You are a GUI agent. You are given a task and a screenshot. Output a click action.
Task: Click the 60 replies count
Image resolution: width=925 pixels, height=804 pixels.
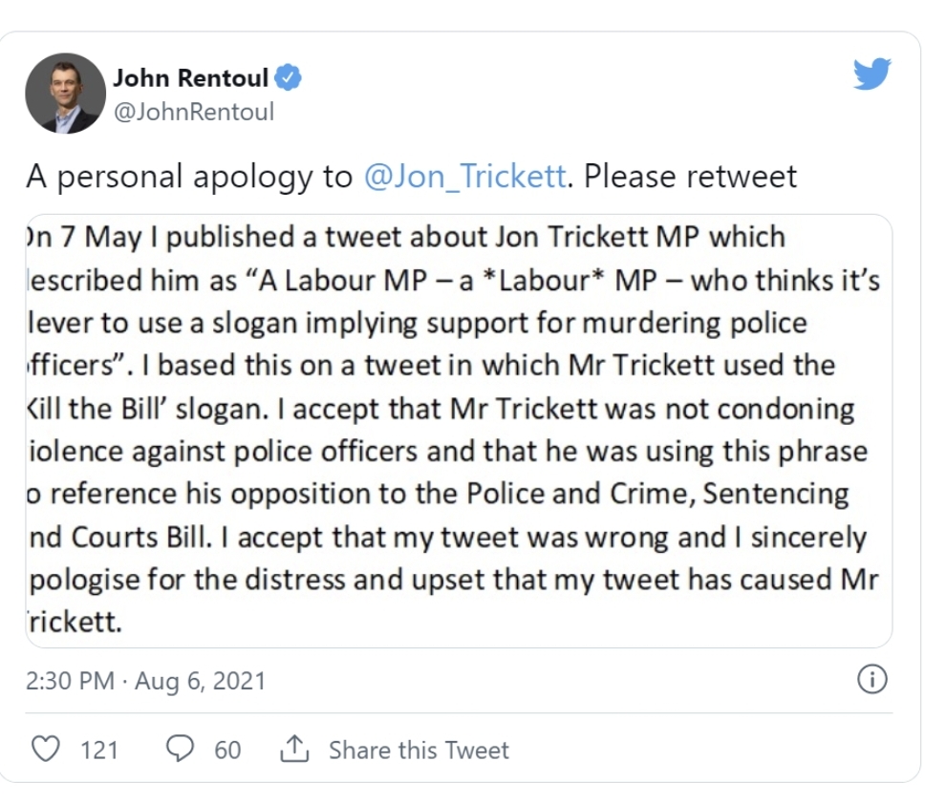click(227, 751)
